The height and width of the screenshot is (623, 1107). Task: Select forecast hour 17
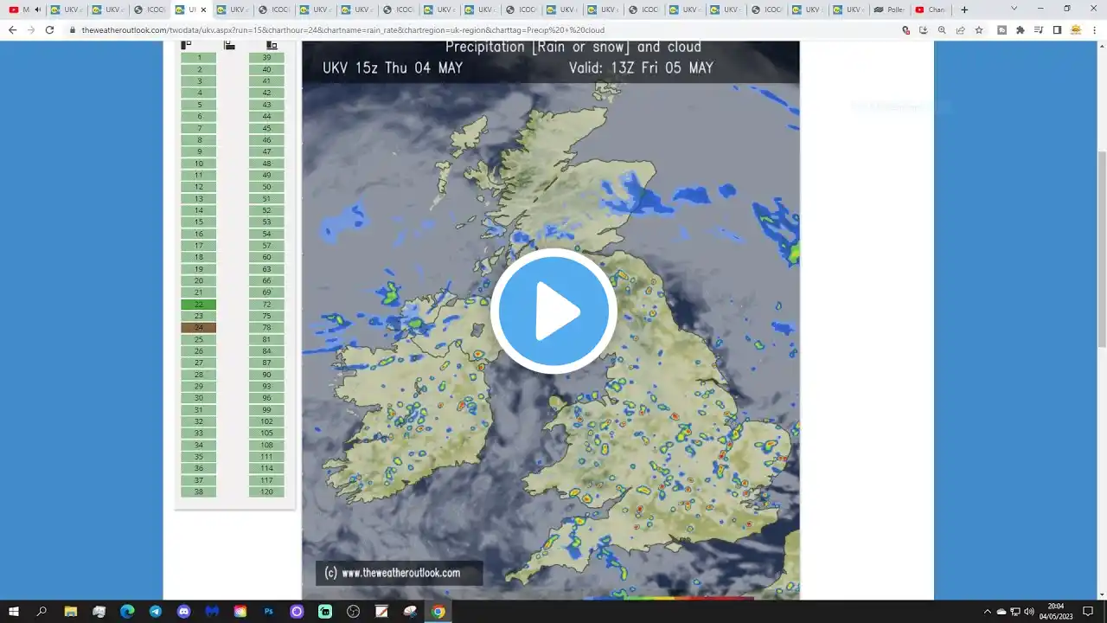pyautogui.click(x=199, y=246)
